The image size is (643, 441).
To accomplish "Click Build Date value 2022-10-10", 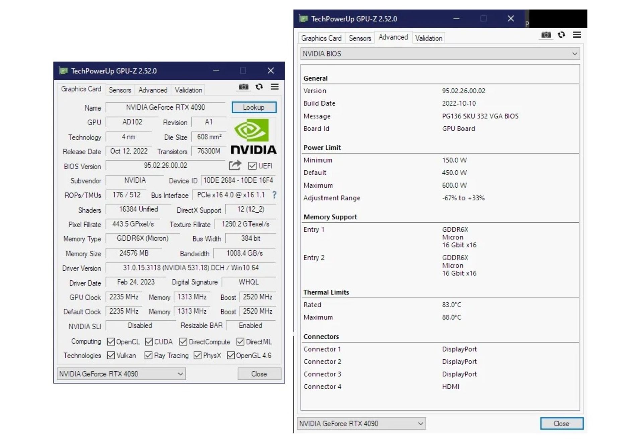I will 459,103.
